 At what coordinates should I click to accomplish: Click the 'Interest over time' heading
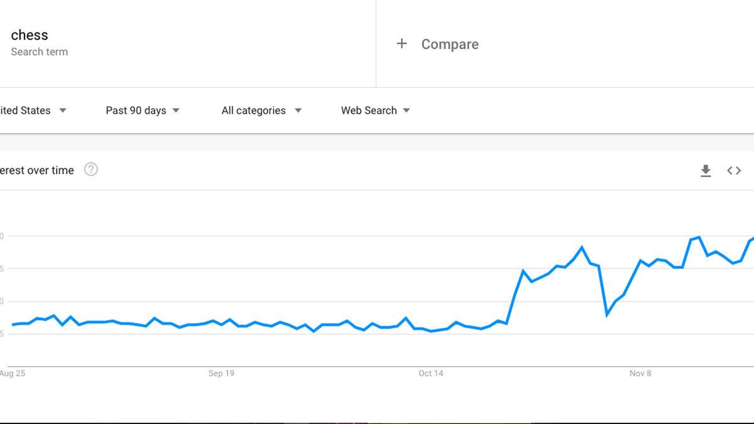[36, 170]
